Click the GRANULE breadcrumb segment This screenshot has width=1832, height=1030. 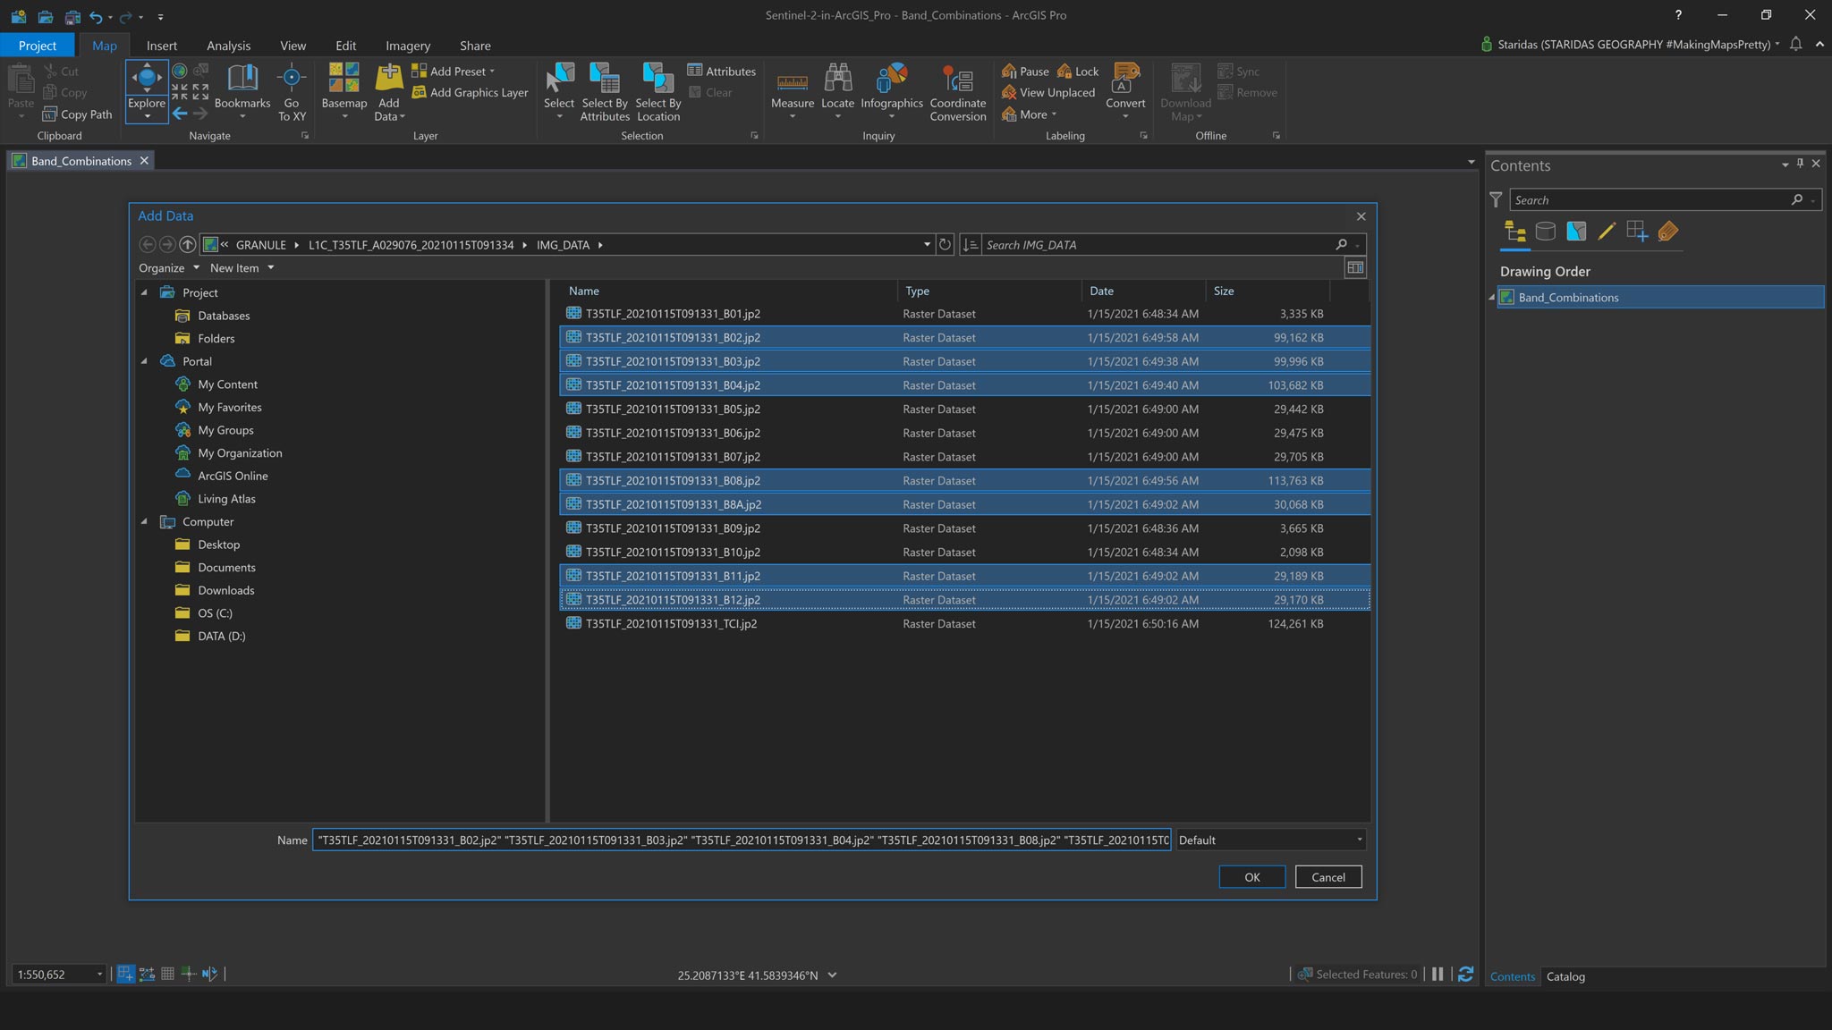point(261,245)
